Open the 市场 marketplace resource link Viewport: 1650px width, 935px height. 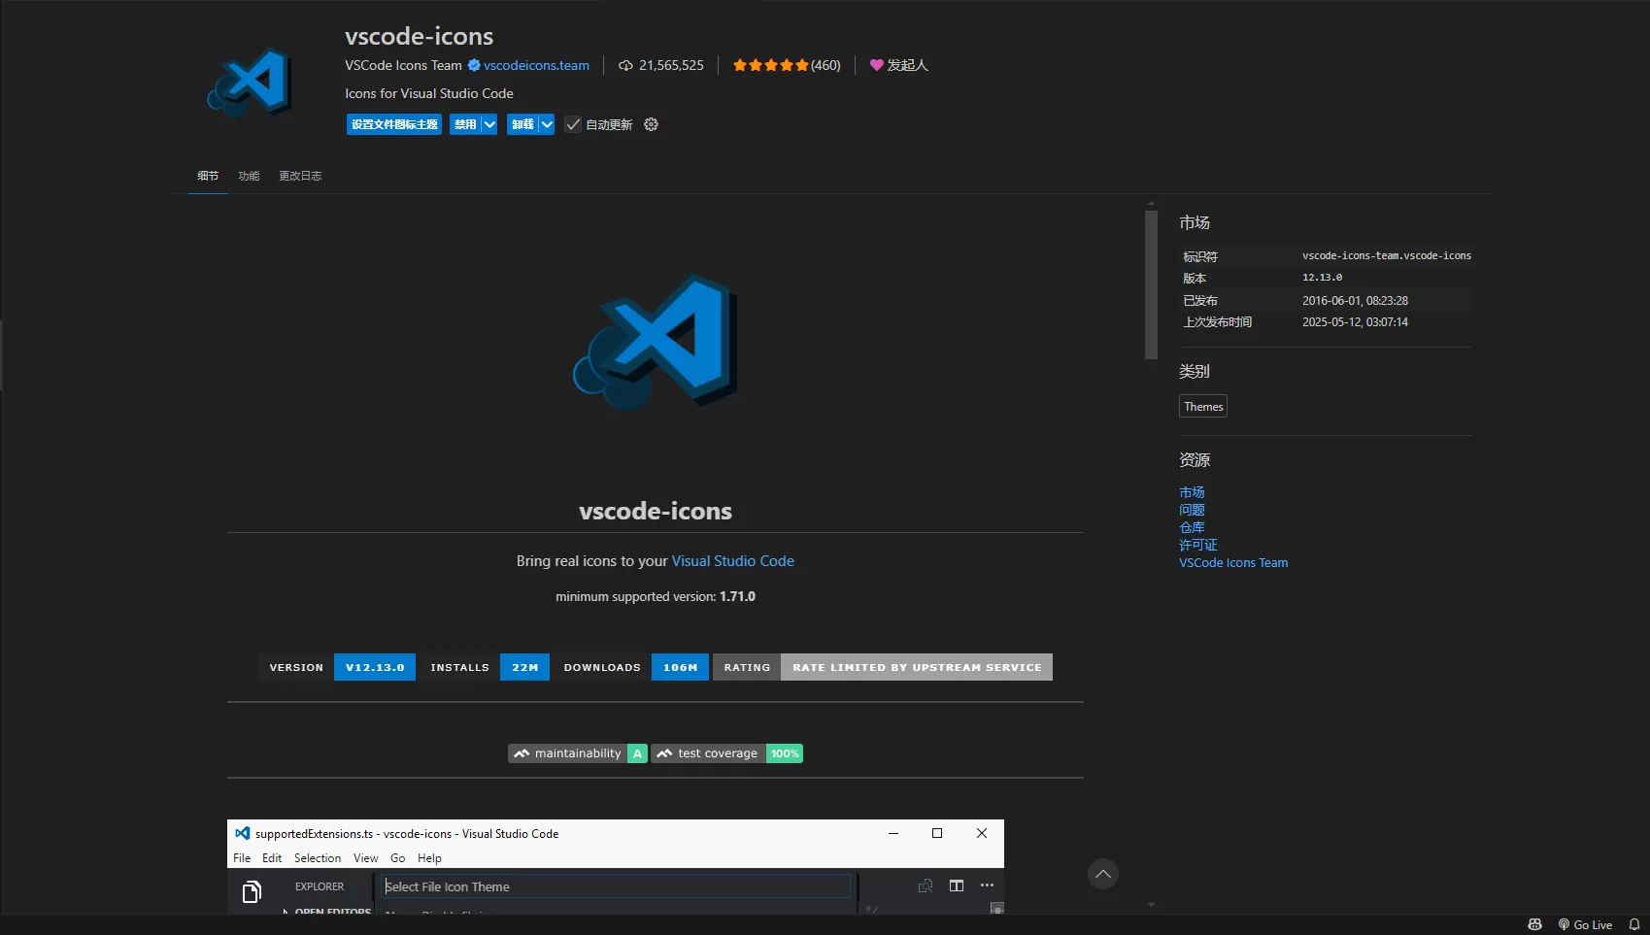(1192, 492)
